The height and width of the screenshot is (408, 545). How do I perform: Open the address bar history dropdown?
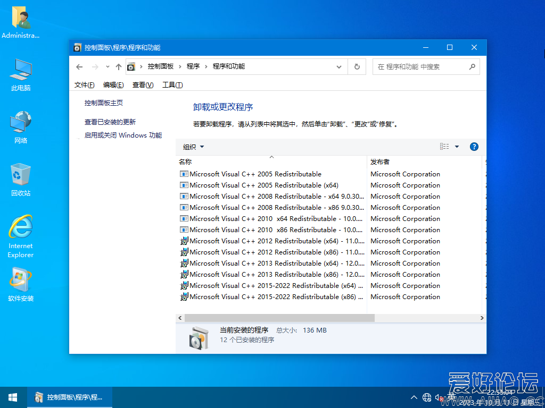click(x=339, y=66)
